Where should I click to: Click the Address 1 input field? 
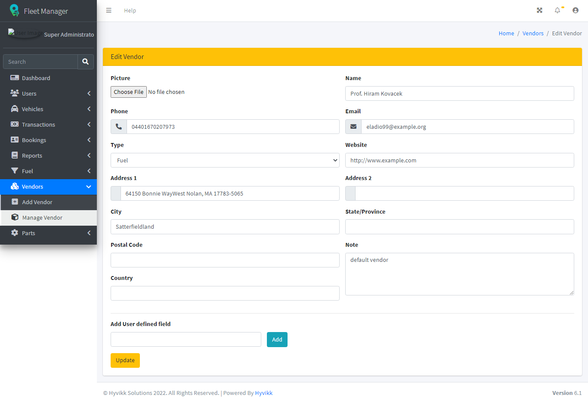coord(230,193)
